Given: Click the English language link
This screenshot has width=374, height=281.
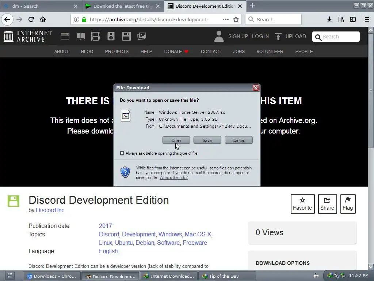Looking at the screenshot, I should pyautogui.click(x=108, y=251).
